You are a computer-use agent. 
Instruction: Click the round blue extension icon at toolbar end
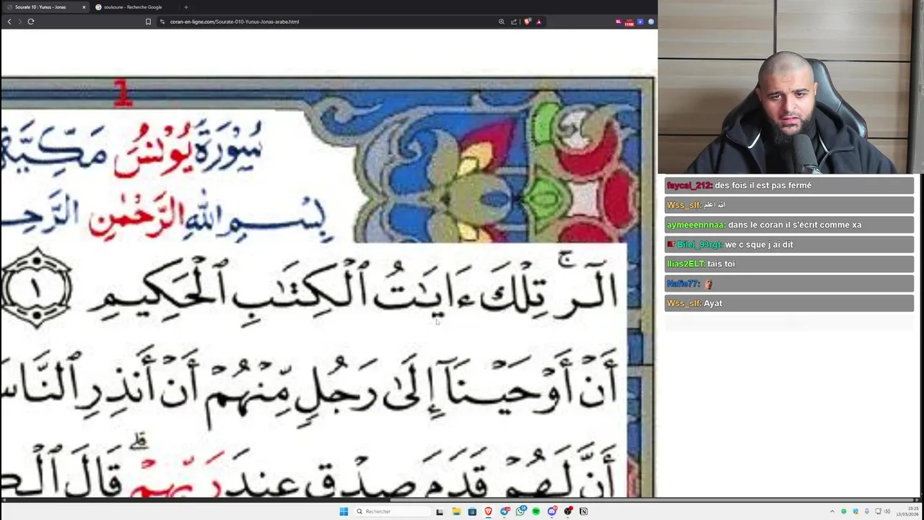click(650, 22)
